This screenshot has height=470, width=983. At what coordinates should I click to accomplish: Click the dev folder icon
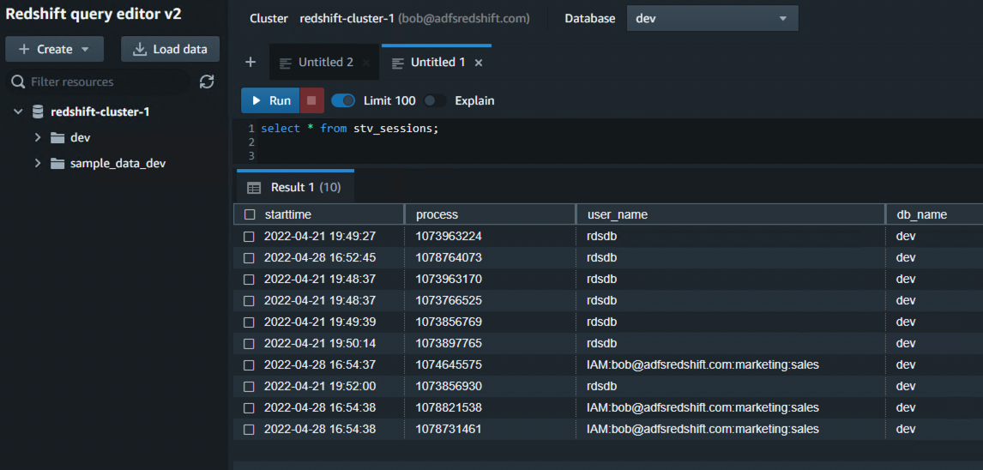[x=57, y=138]
